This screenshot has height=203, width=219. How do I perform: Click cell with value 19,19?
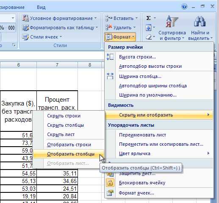coord(18,196)
